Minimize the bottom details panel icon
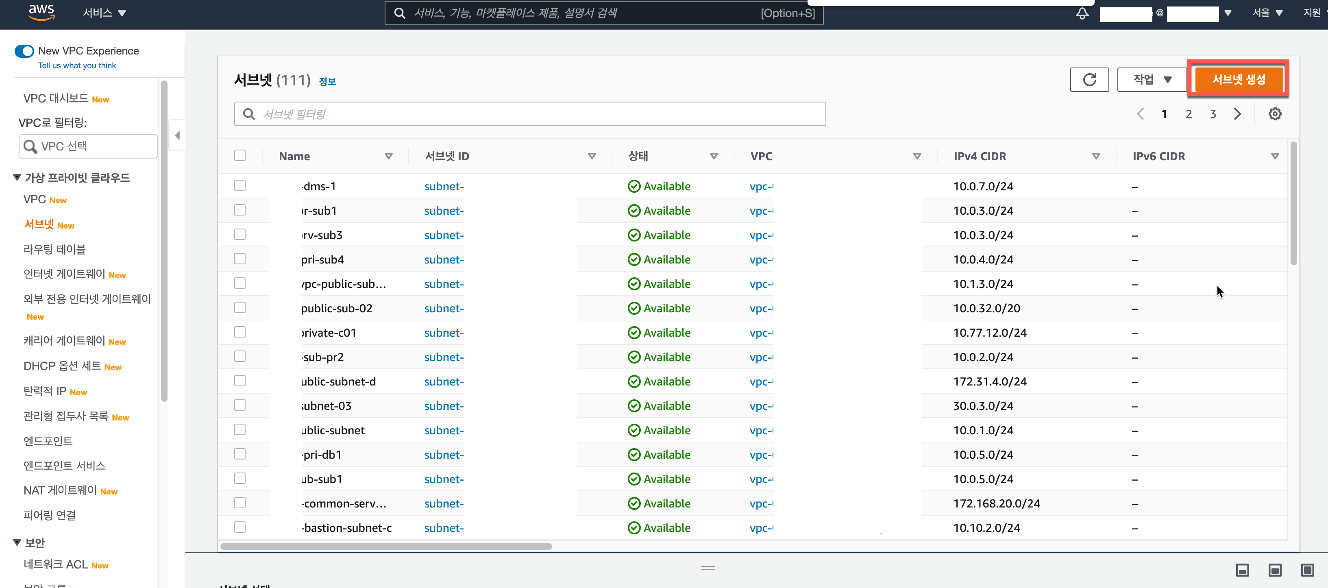This screenshot has height=588, width=1328. tap(1243, 570)
